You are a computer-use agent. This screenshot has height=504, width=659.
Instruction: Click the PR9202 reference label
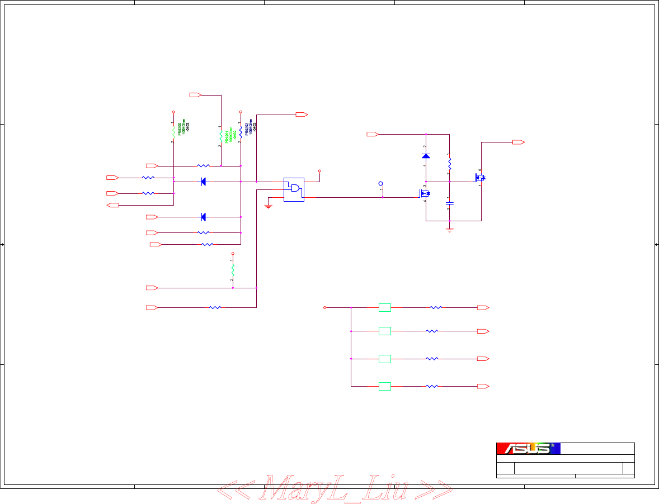[247, 129]
